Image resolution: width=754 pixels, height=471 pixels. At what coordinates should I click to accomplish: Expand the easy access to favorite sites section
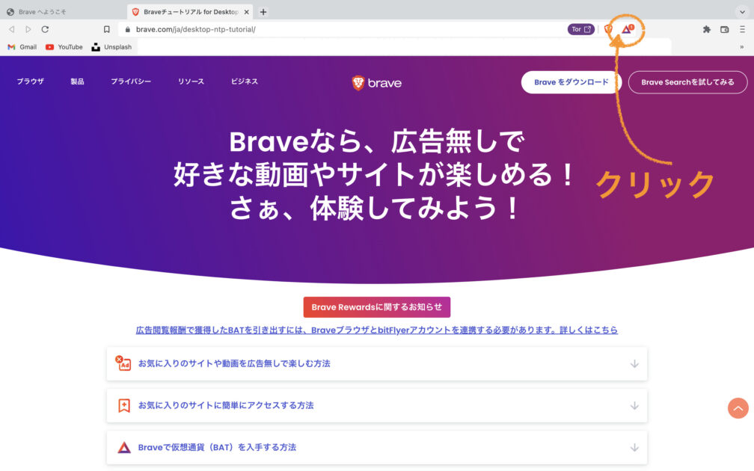[x=376, y=405]
